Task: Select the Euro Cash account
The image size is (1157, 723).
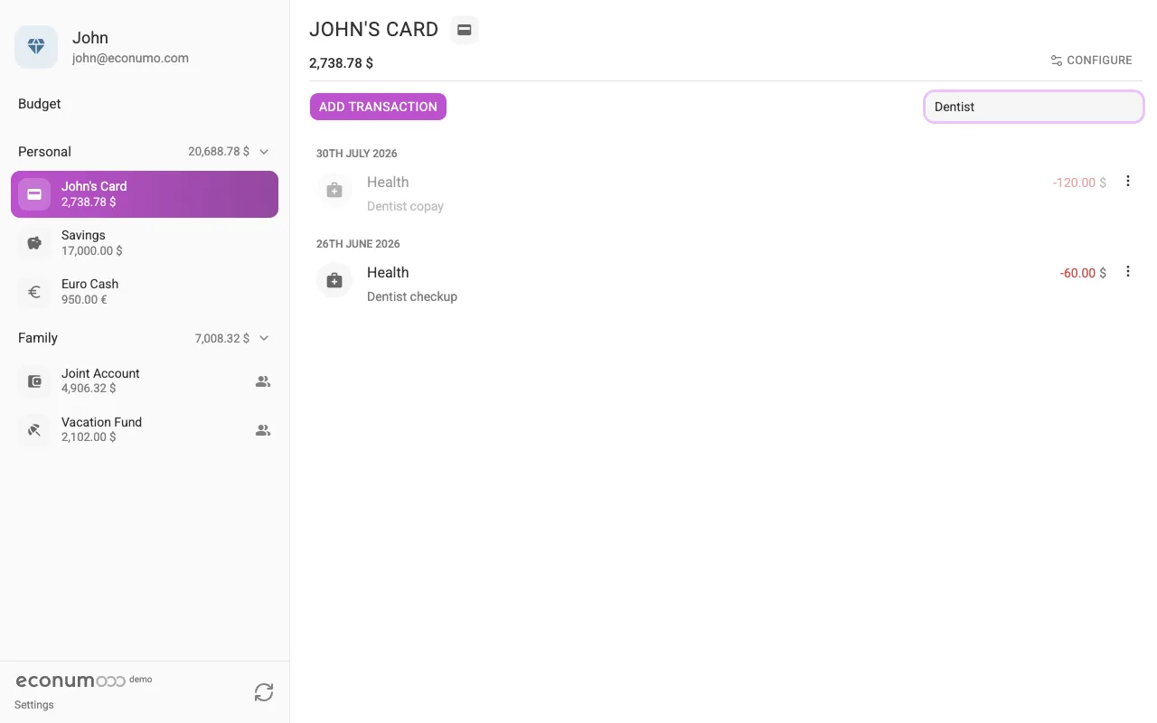Action: (x=145, y=292)
